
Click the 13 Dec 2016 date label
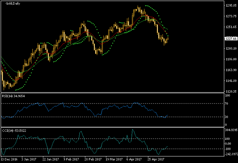(9, 159)
